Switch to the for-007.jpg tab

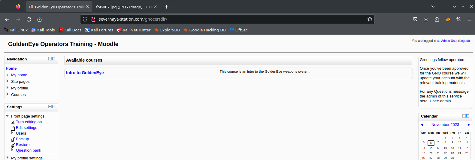point(123,7)
